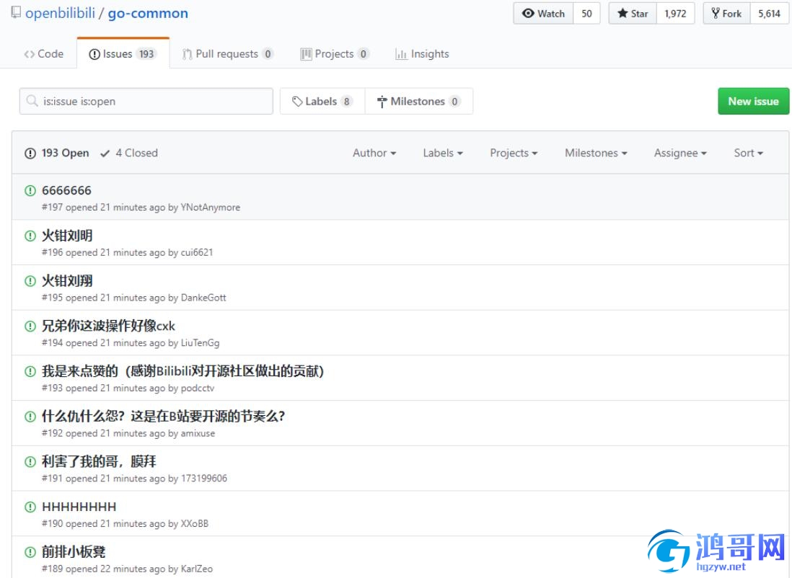View the 1,972 stargazers count
Image resolution: width=792 pixels, height=578 pixels.
click(x=675, y=14)
